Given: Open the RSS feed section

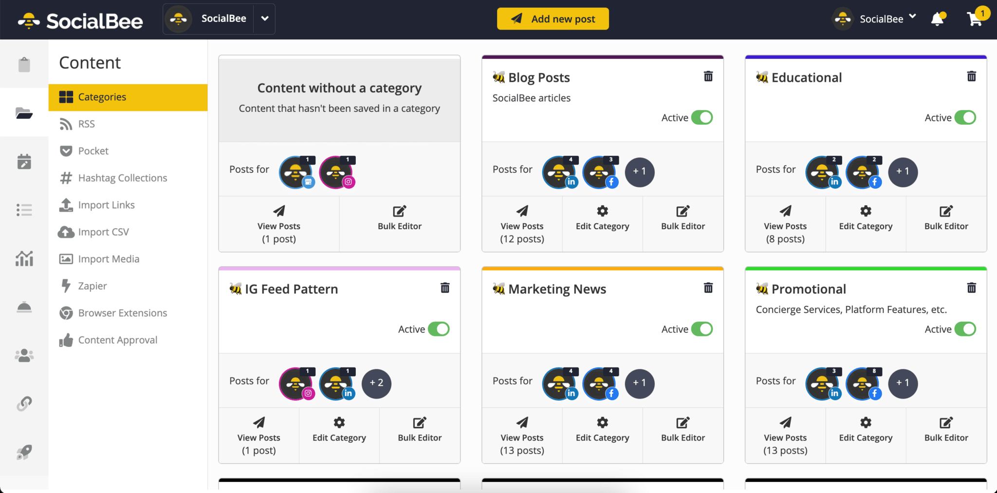Looking at the screenshot, I should coord(86,124).
